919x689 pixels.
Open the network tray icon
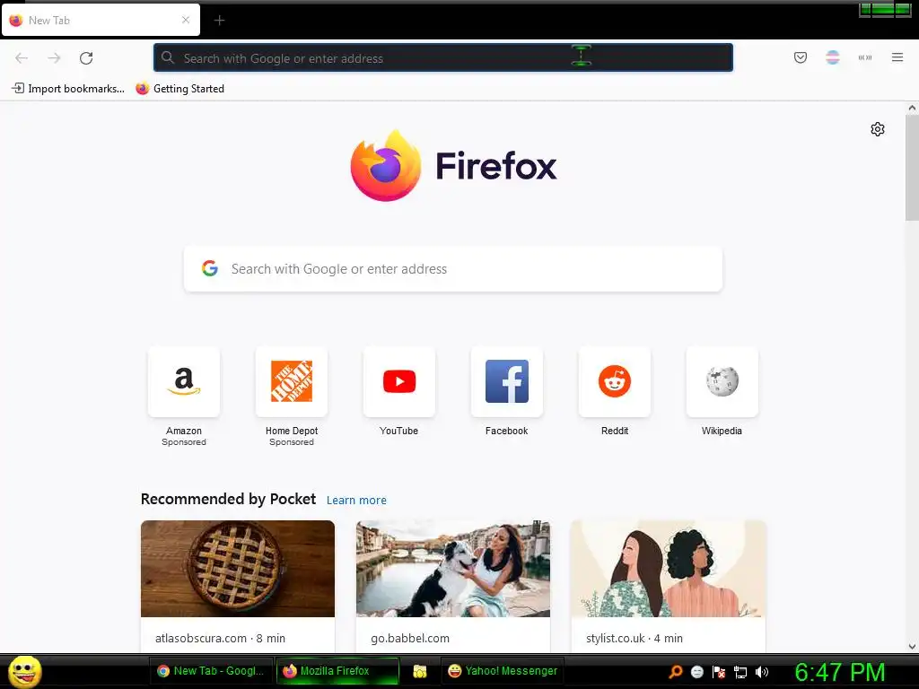coord(740,672)
